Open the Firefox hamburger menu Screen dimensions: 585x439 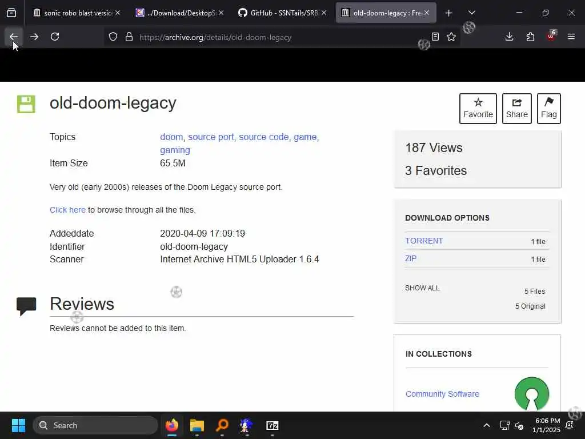[571, 37]
